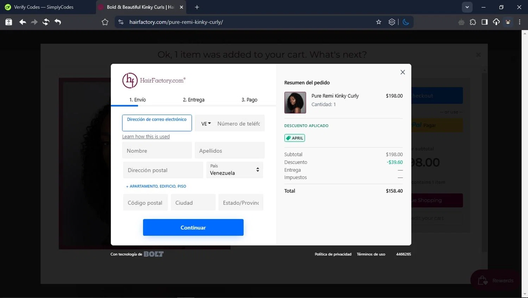Expand the tab search dropdown arrow

(467, 7)
